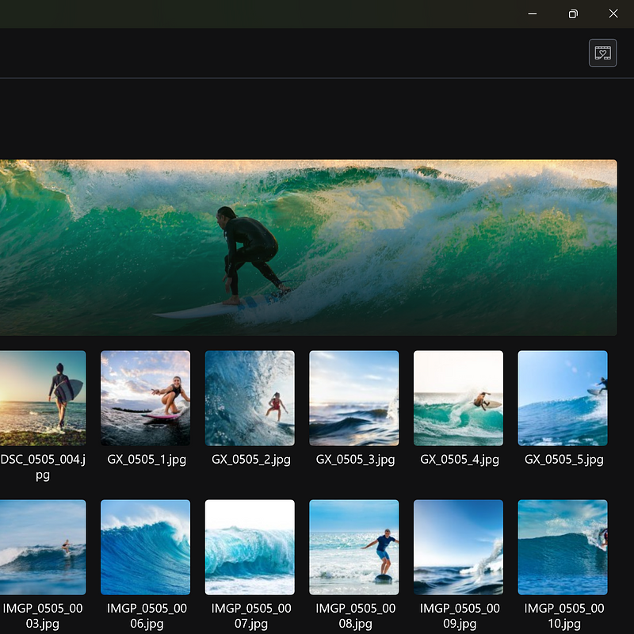Screen dimensions: 634x634
Task: Open the IMGP_0505_0003.jpg thumbnail image
Action: pyautogui.click(x=43, y=547)
